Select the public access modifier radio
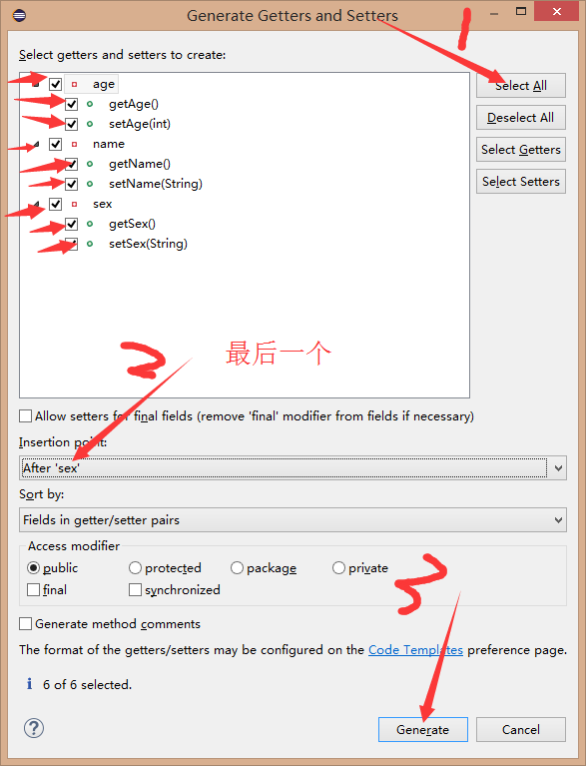 pyautogui.click(x=33, y=567)
